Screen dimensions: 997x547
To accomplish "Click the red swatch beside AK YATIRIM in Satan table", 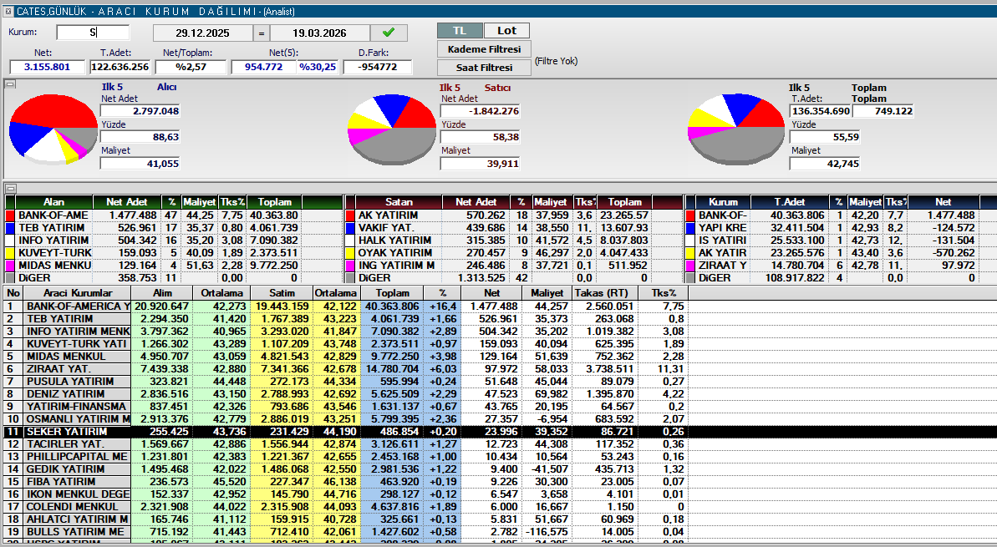I will [350, 215].
